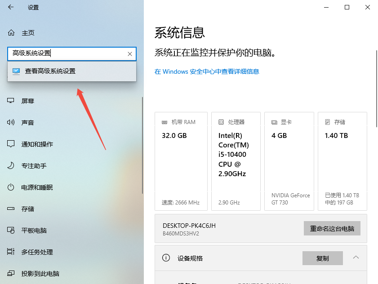Close the 设置 window
Viewport: 378px width, 284px height.
coord(367,7)
